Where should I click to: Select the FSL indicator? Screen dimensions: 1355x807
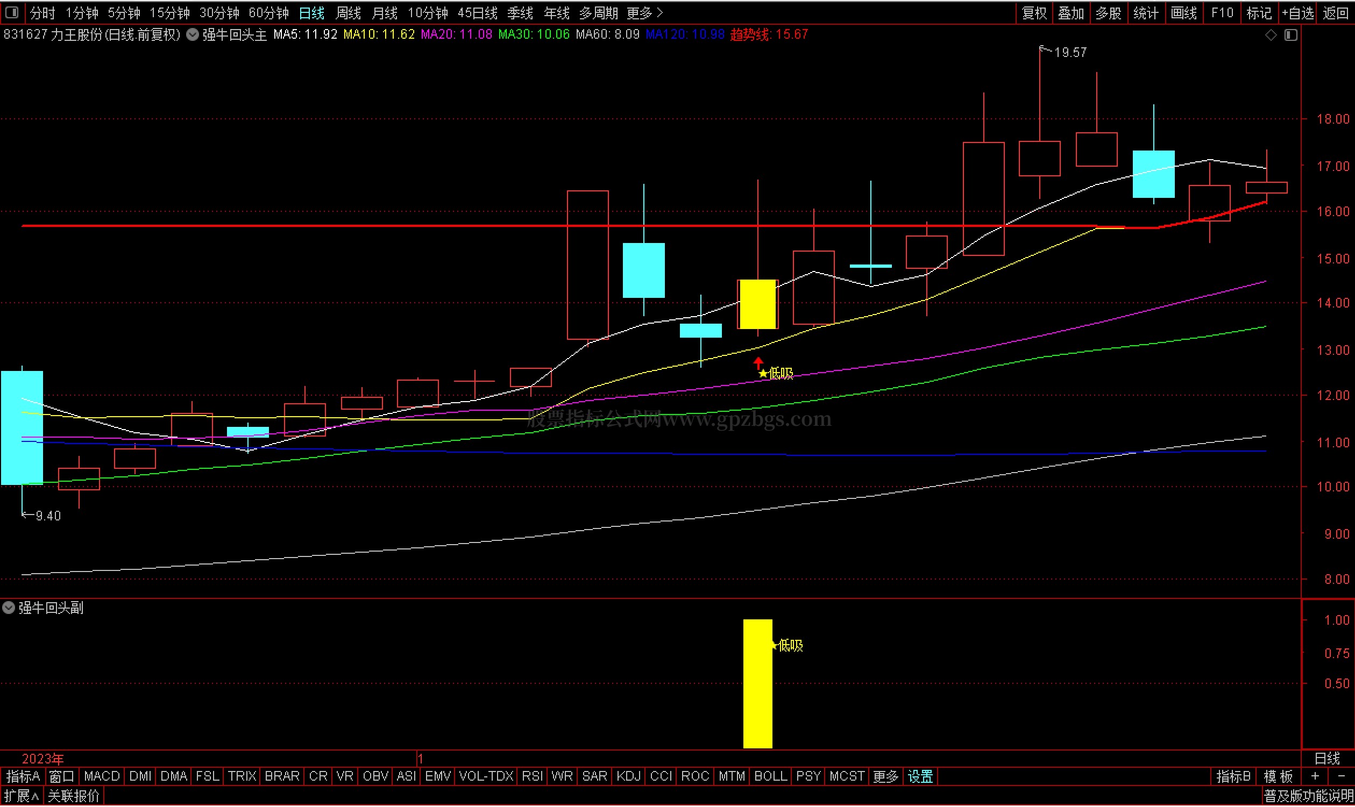[x=207, y=776]
